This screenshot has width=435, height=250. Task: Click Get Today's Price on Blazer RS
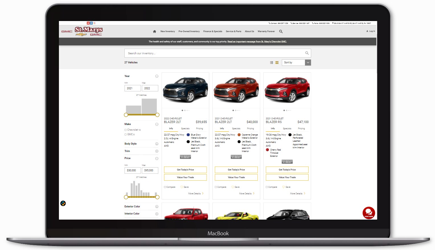pos(287,170)
